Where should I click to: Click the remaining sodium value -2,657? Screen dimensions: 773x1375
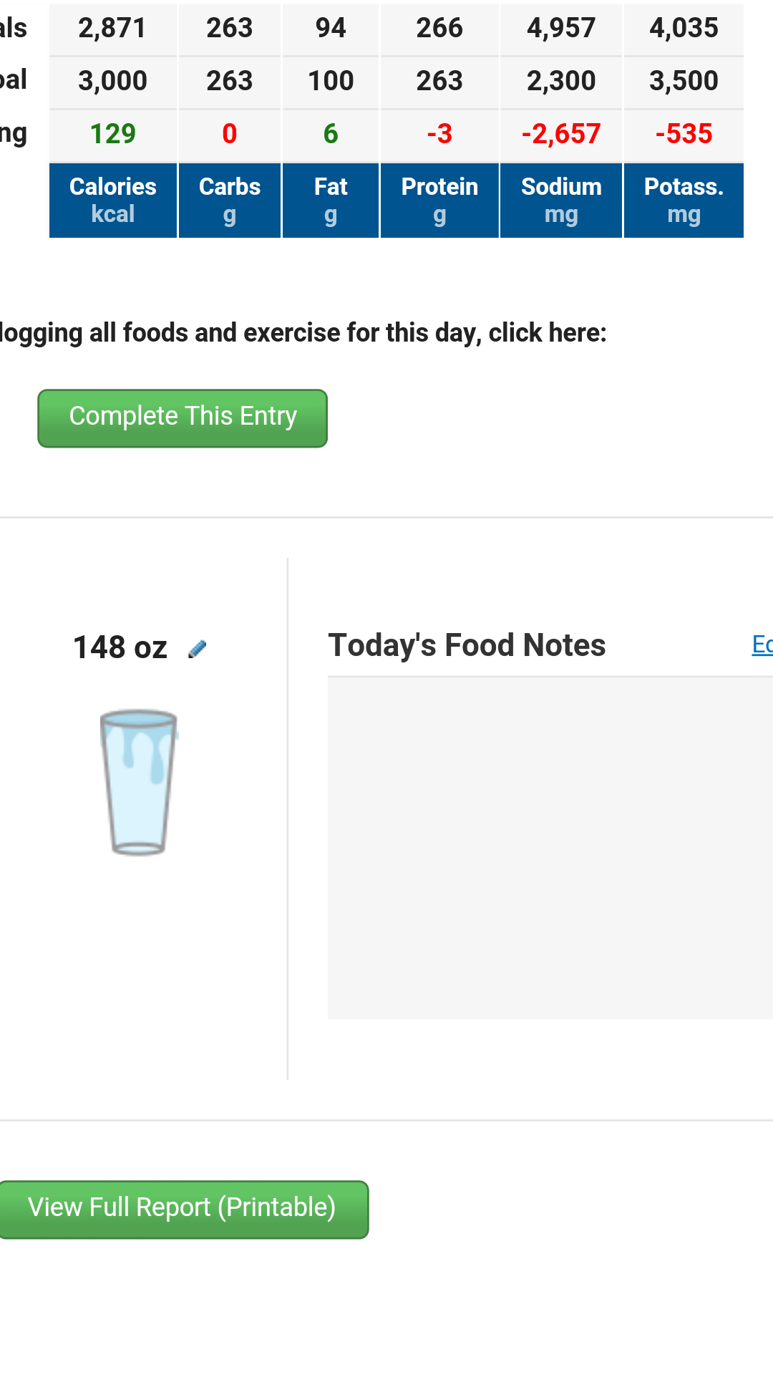pyautogui.click(x=561, y=134)
